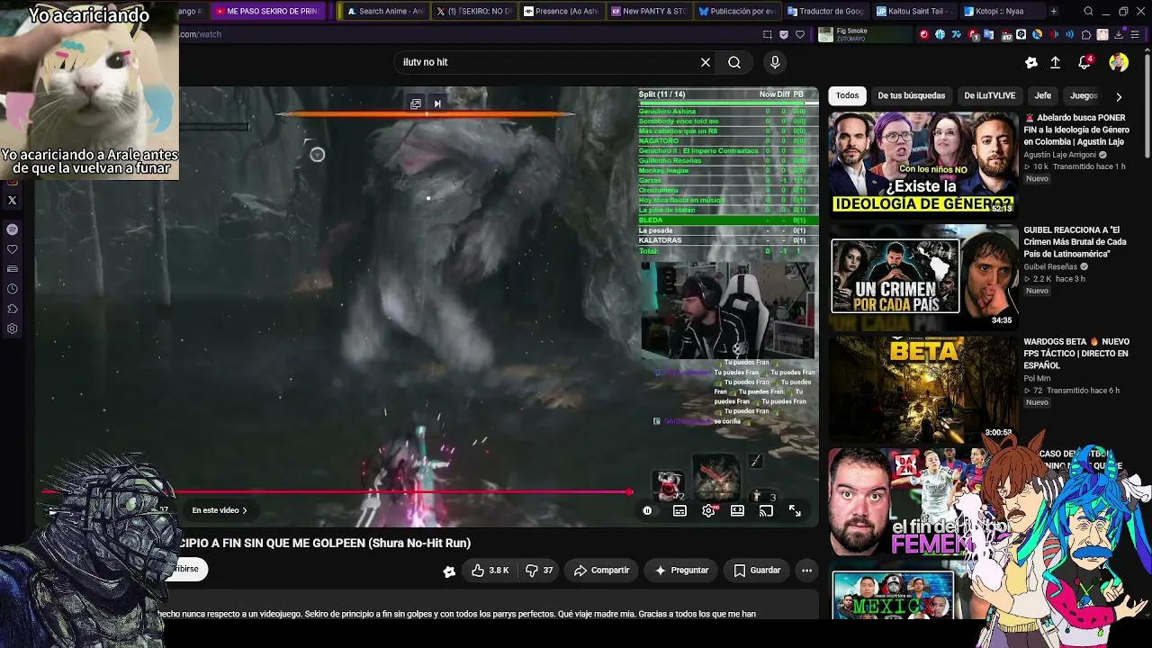
Task: Like the video with 3.8 K likes
Action: coord(490,570)
